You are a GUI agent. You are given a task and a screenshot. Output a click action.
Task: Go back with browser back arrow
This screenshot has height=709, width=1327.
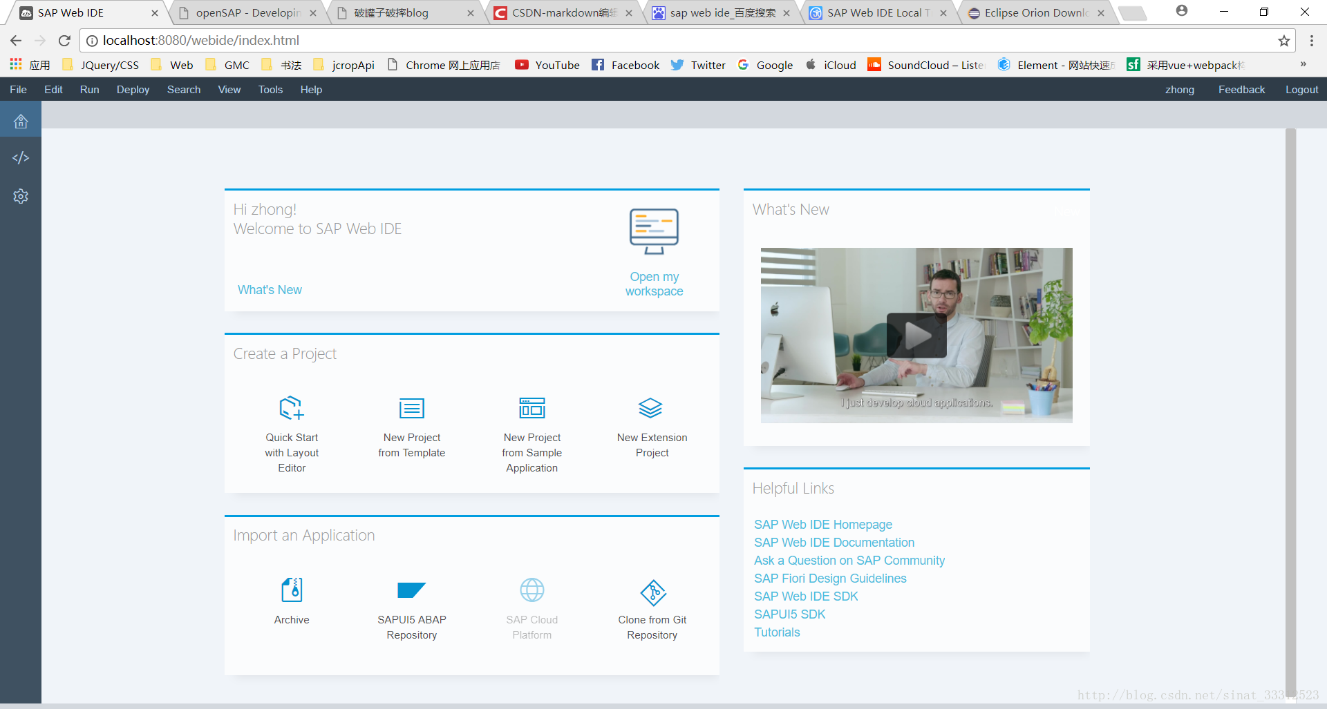point(16,41)
